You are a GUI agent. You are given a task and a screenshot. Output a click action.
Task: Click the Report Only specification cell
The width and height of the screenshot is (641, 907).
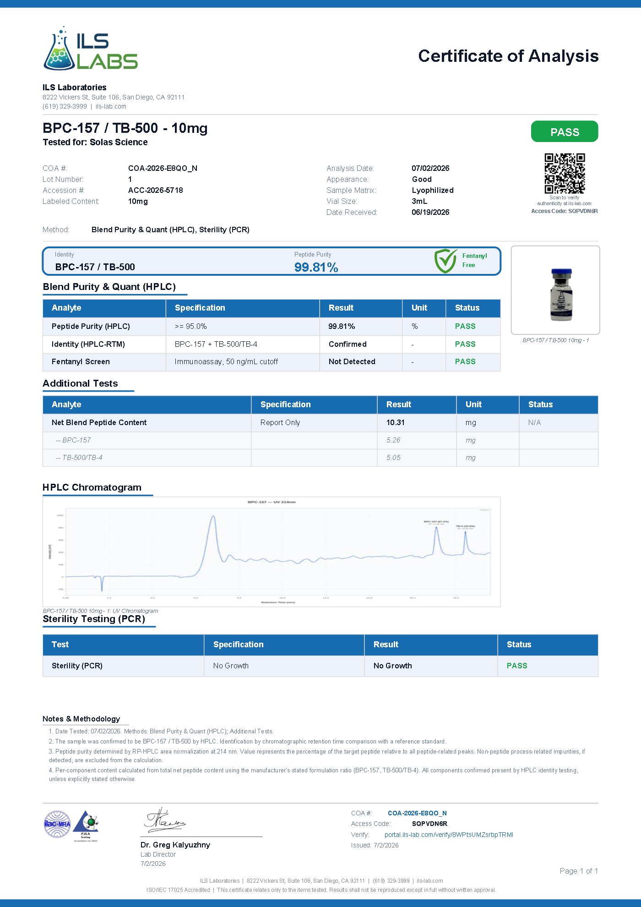pyautogui.click(x=314, y=422)
